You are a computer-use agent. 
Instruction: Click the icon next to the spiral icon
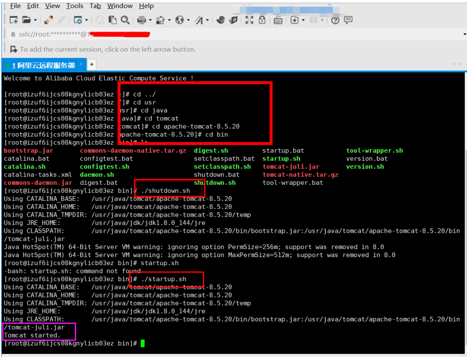click(x=233, y=20)
